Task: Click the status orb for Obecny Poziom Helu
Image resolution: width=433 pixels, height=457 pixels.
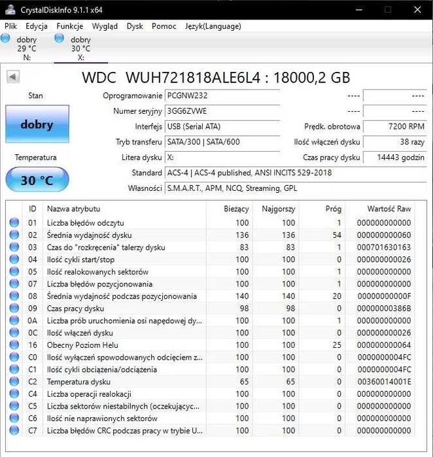Action: (x=14, y=345)
